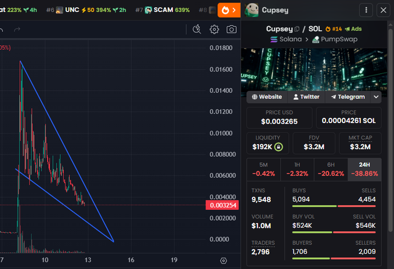Click the Ads megaphone label

point(353,29)
